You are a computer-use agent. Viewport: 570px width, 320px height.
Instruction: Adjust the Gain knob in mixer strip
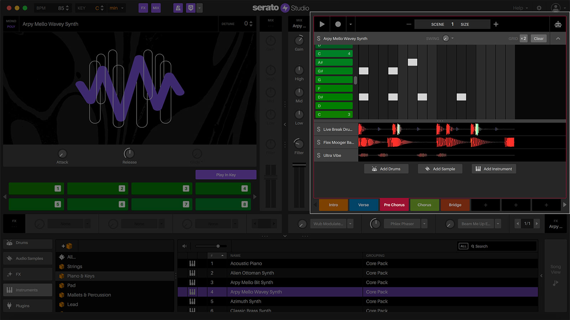299,40
